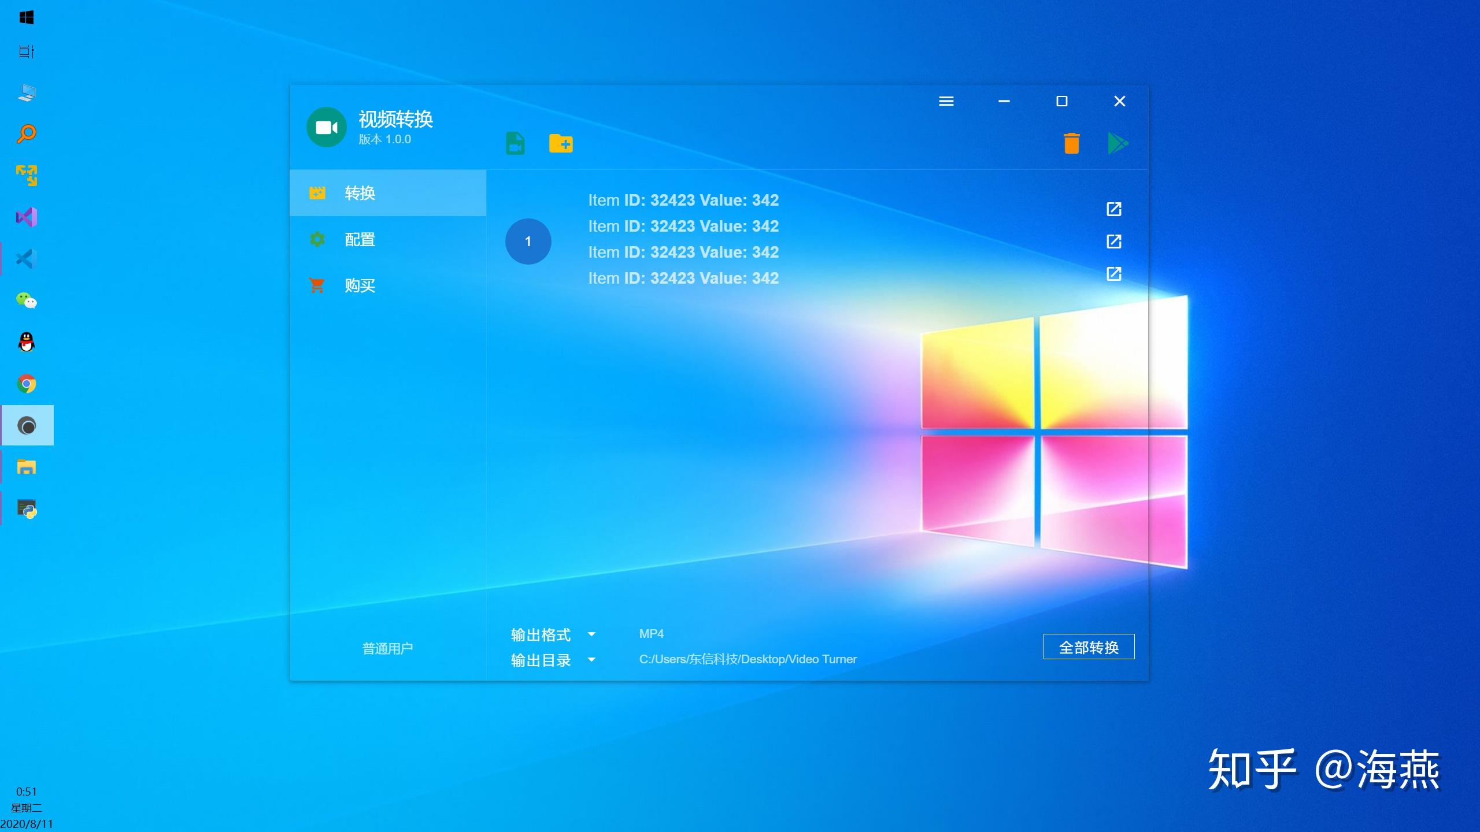
Task: Click the item numbered 1 thumbnail
Action: tap(528, 240)
